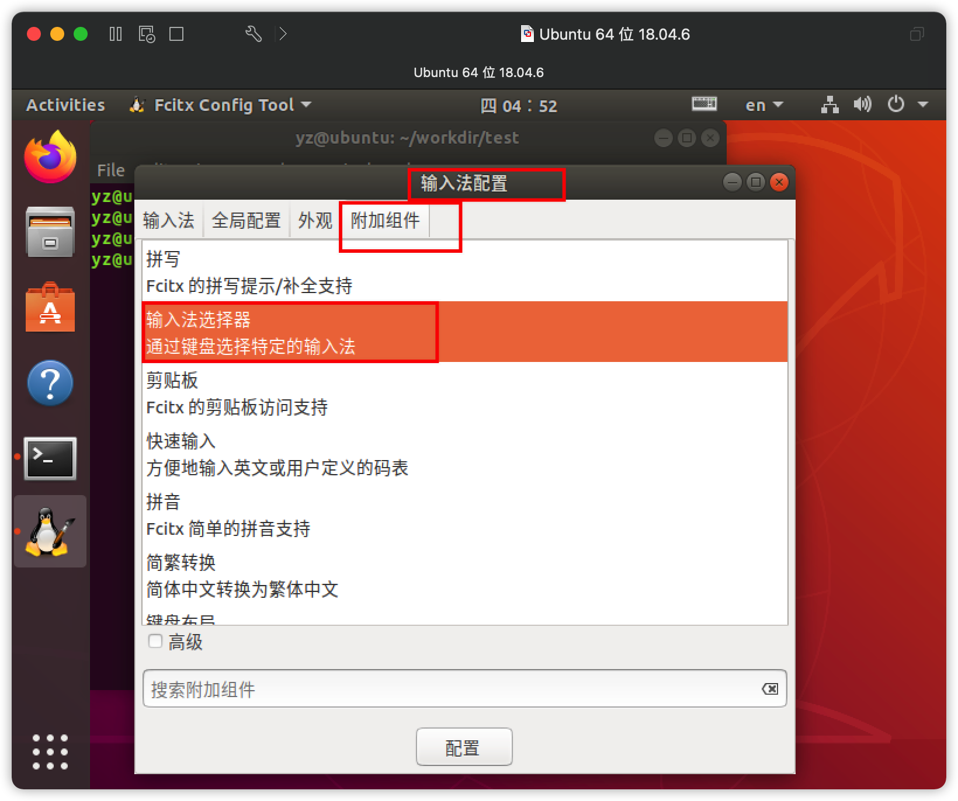Select the 附加组件 tab

(386, 220)
